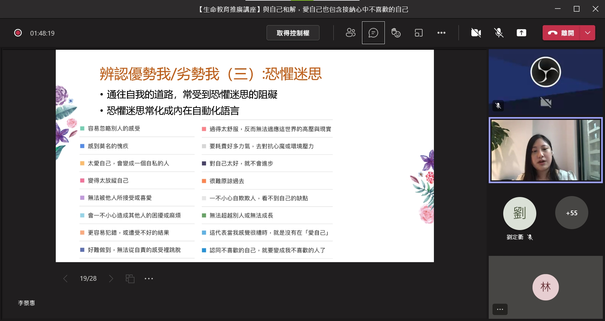
Task: Open the share content tray
Action: click(521, 33)
